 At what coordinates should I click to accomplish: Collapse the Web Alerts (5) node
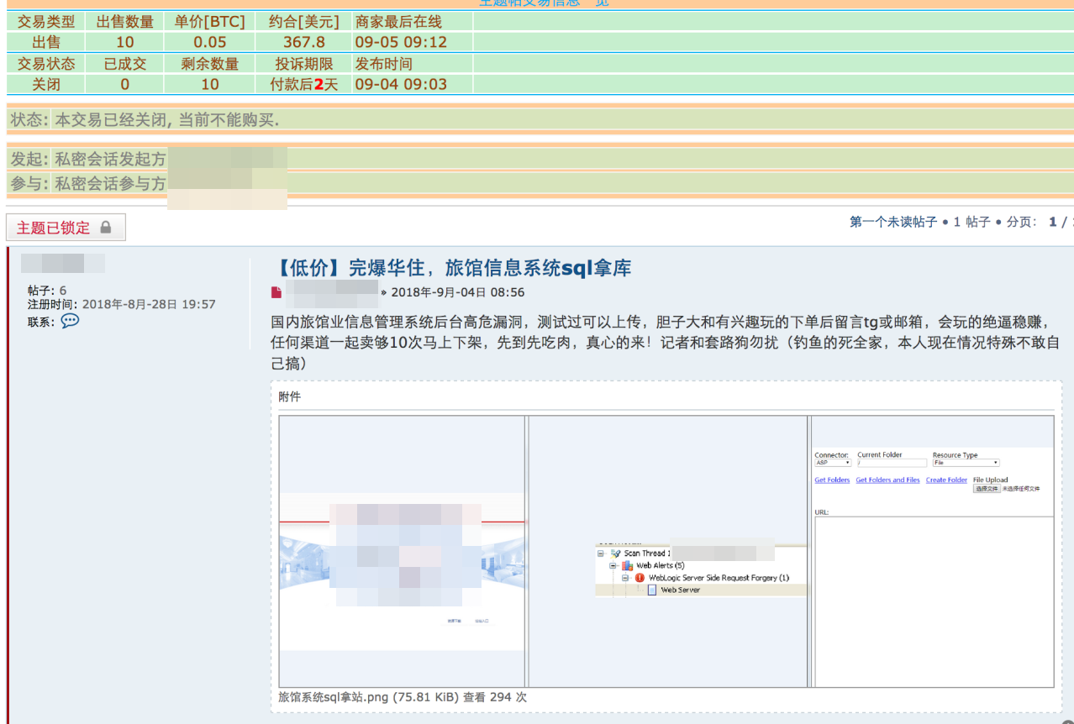coord(613,566)
